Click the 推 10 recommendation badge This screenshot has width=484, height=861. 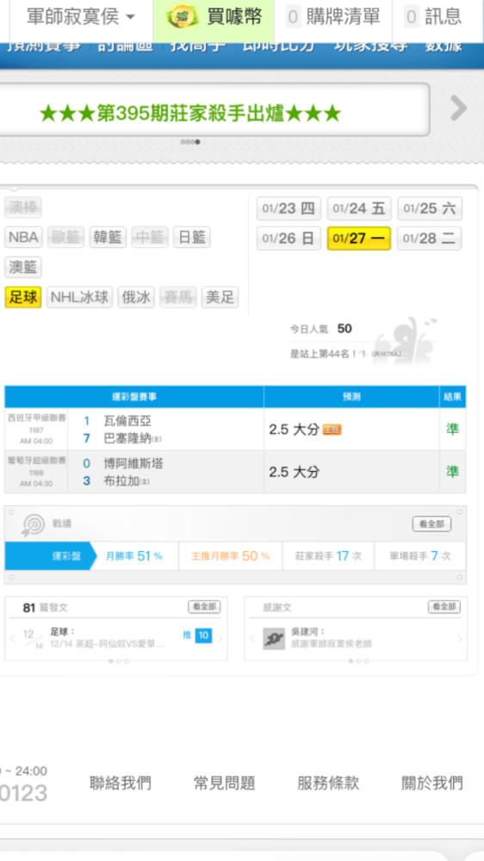click(x=197, y=636)
